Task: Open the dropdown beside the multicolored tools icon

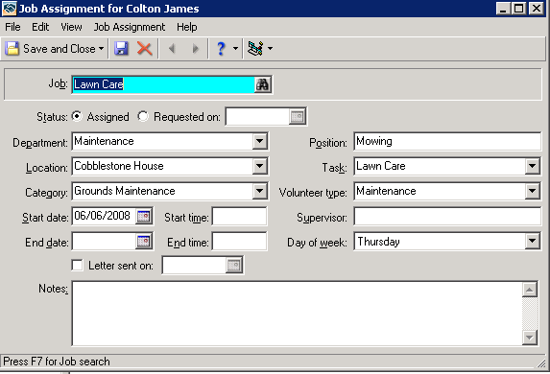Action: click(270, 48)
